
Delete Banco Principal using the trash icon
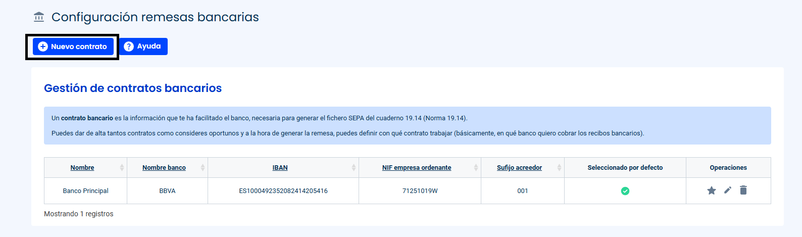(743, 190)
